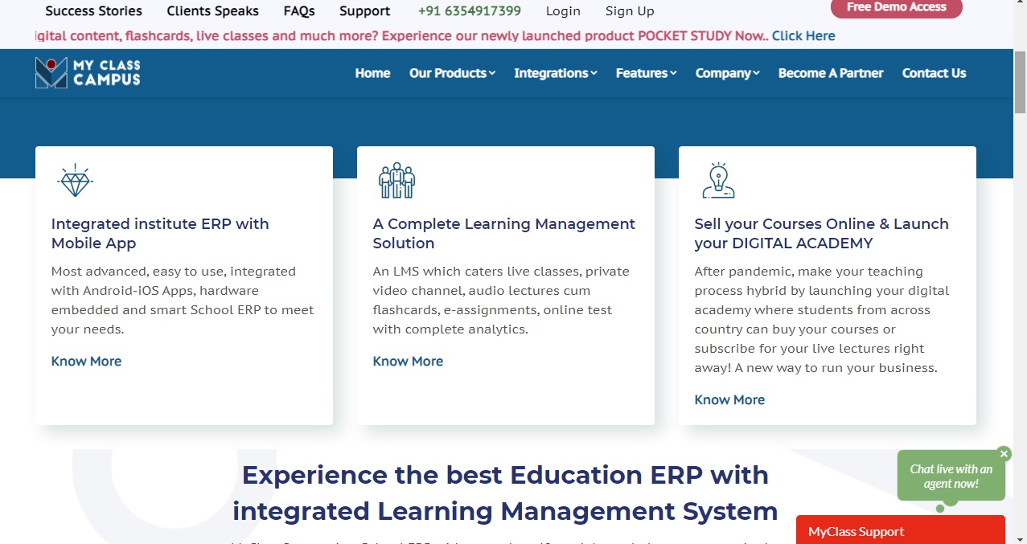Image resolution: width=1027 pixels, height=544 pixels.
Task: Click Sell your Courses Online heading
Action: point(821,234)
